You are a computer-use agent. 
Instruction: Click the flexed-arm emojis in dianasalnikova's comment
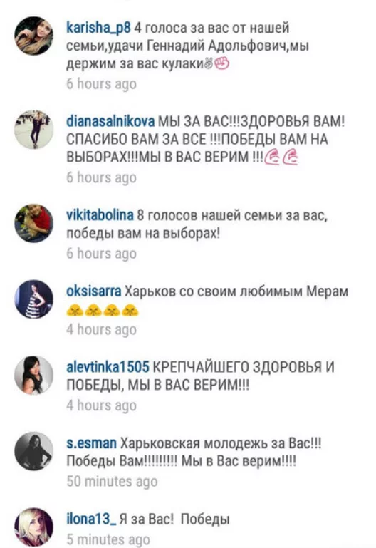281,157
